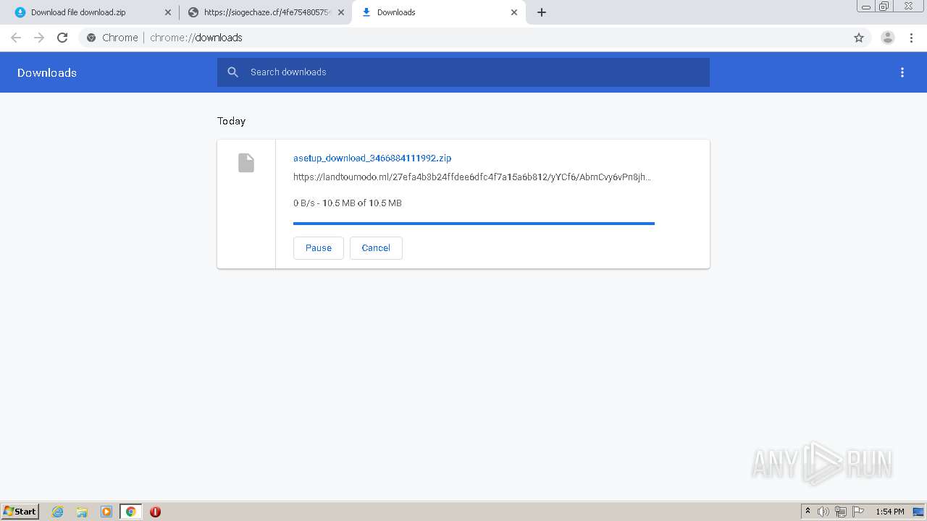Open the Action Center flag icon
Viewport: 927px width, 521px height.
[858, 512]
